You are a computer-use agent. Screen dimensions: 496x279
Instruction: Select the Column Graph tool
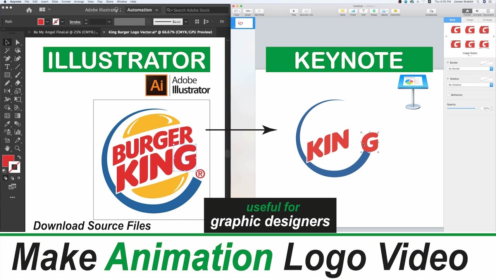click(x=17, y=132)
